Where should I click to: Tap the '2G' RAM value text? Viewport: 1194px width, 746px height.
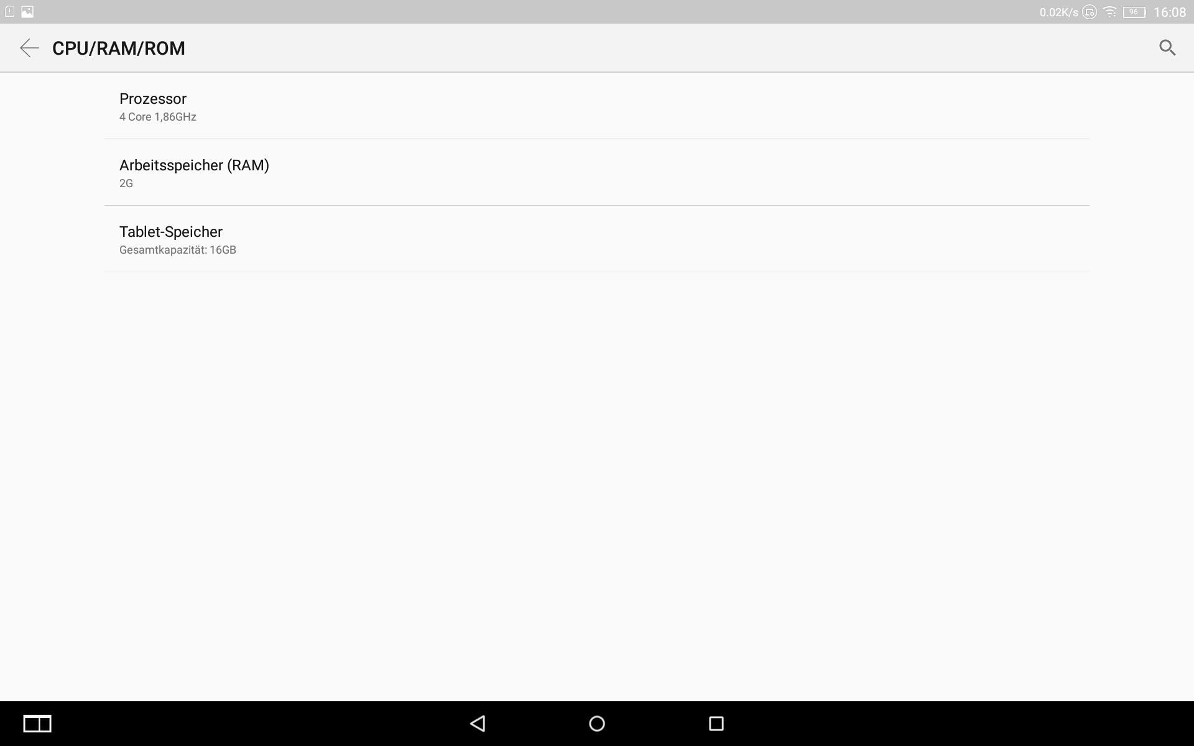point(126,183)
